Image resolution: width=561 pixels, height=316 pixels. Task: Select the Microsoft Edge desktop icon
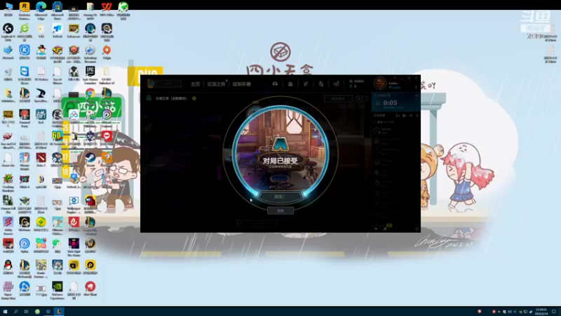click(x=41, y=10)
